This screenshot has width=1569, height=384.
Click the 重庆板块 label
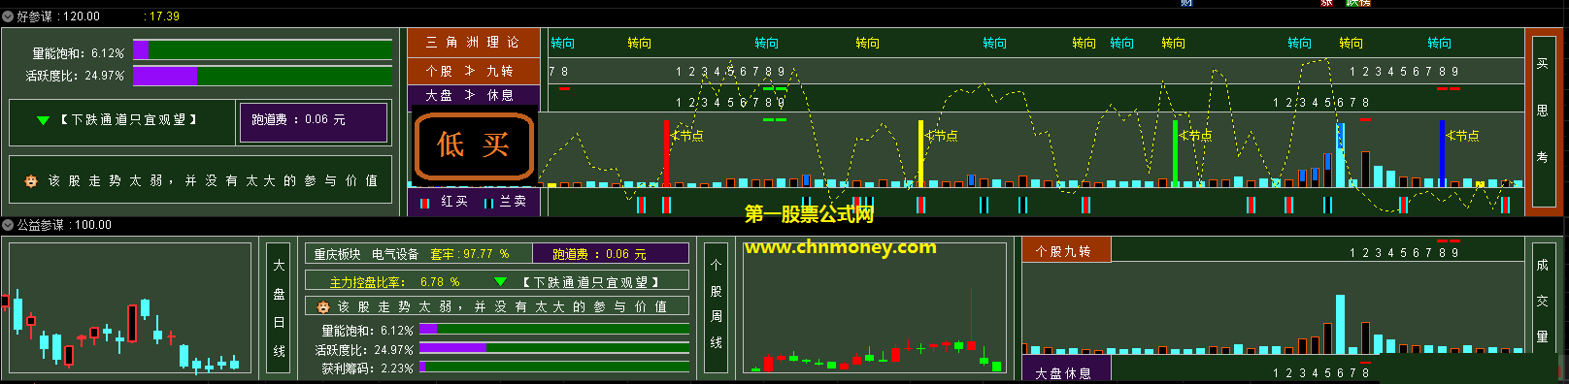coord(337,254)
